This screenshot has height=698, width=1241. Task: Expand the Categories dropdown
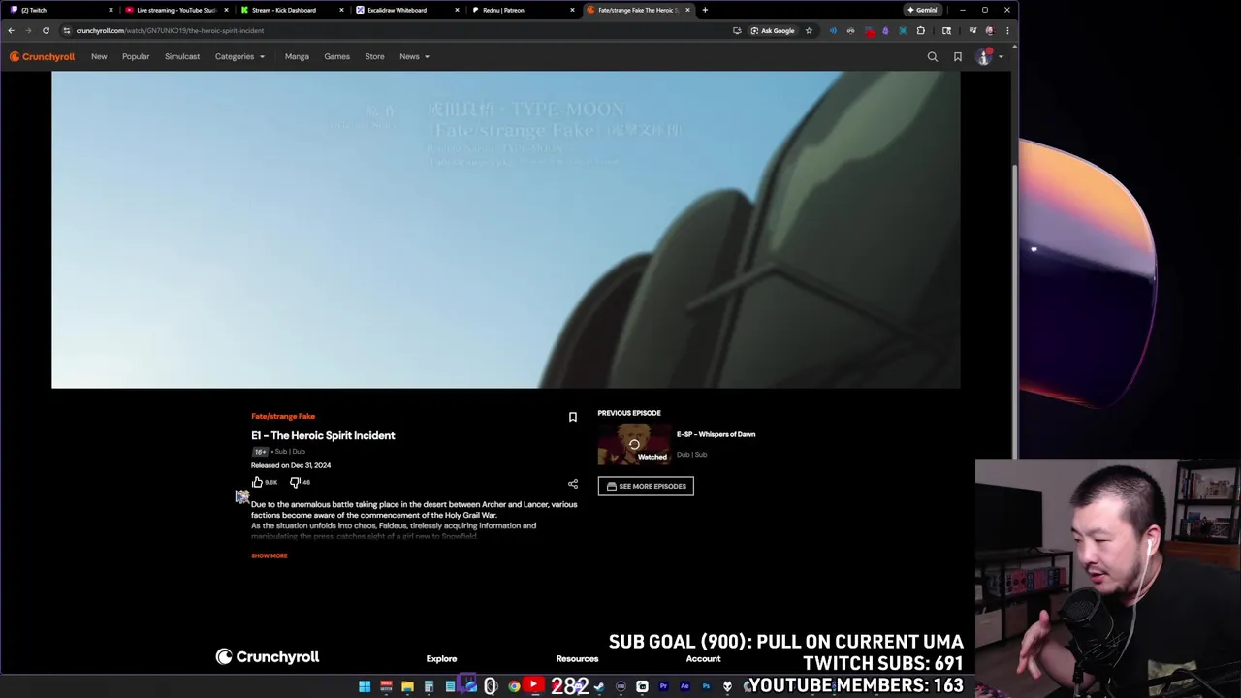[x=239, y=56]
